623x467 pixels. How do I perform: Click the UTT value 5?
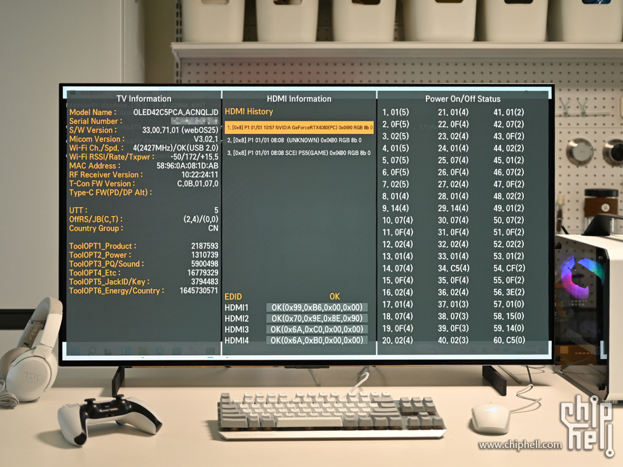pyautogui.click(x=216, y=210)
